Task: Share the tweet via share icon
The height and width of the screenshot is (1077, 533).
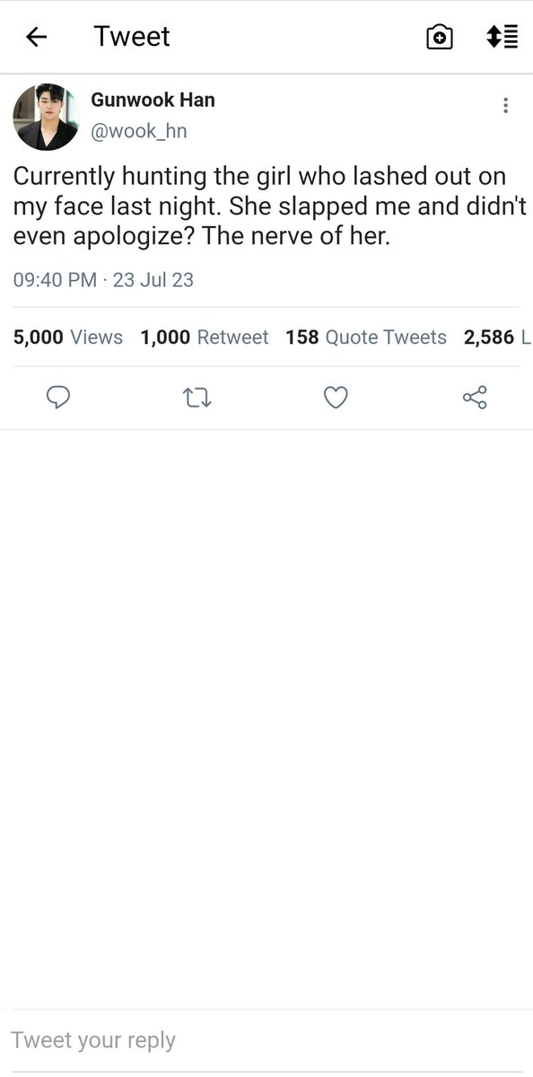Action: [x=475, y=397]
